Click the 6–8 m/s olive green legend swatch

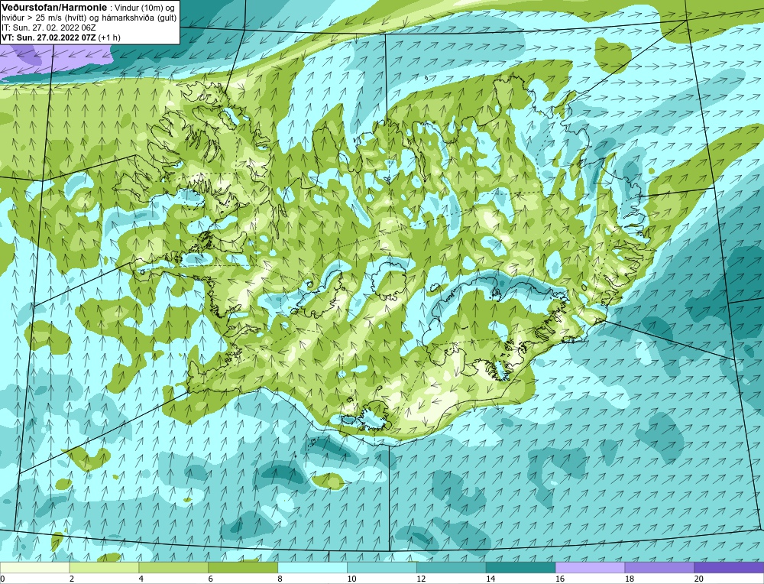[x=243, y=567]
